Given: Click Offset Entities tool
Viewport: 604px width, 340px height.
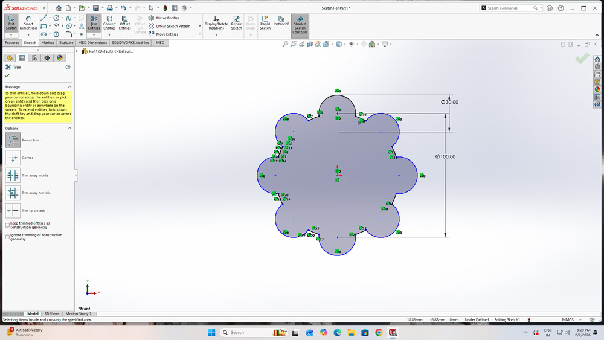Looking at the screenshot, I should [125, 23].
